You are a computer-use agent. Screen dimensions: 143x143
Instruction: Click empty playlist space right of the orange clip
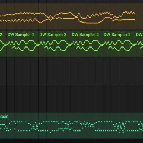pyautogui.click(x=139, y=17)
